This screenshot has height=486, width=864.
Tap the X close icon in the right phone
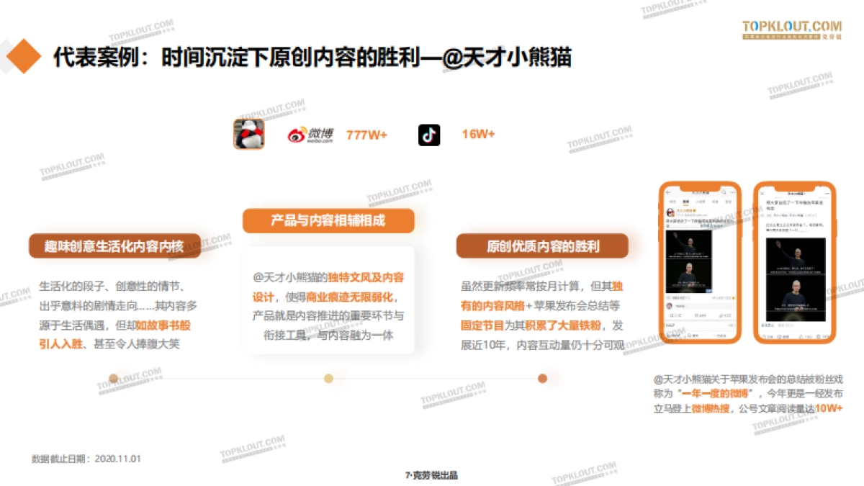[x=762, y=192]
